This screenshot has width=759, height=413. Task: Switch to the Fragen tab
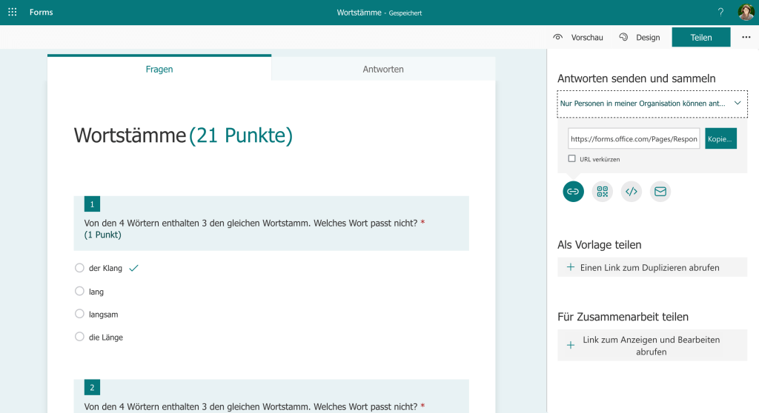tap(159, 69)
